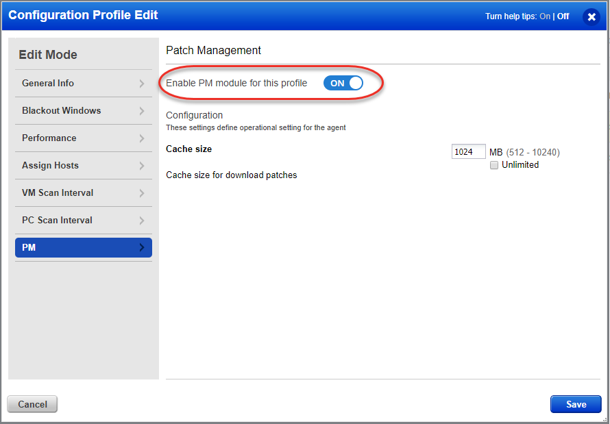Cancel the configuration profile edit
Screen dimensions: 610x424
click(x=32, y=403)
